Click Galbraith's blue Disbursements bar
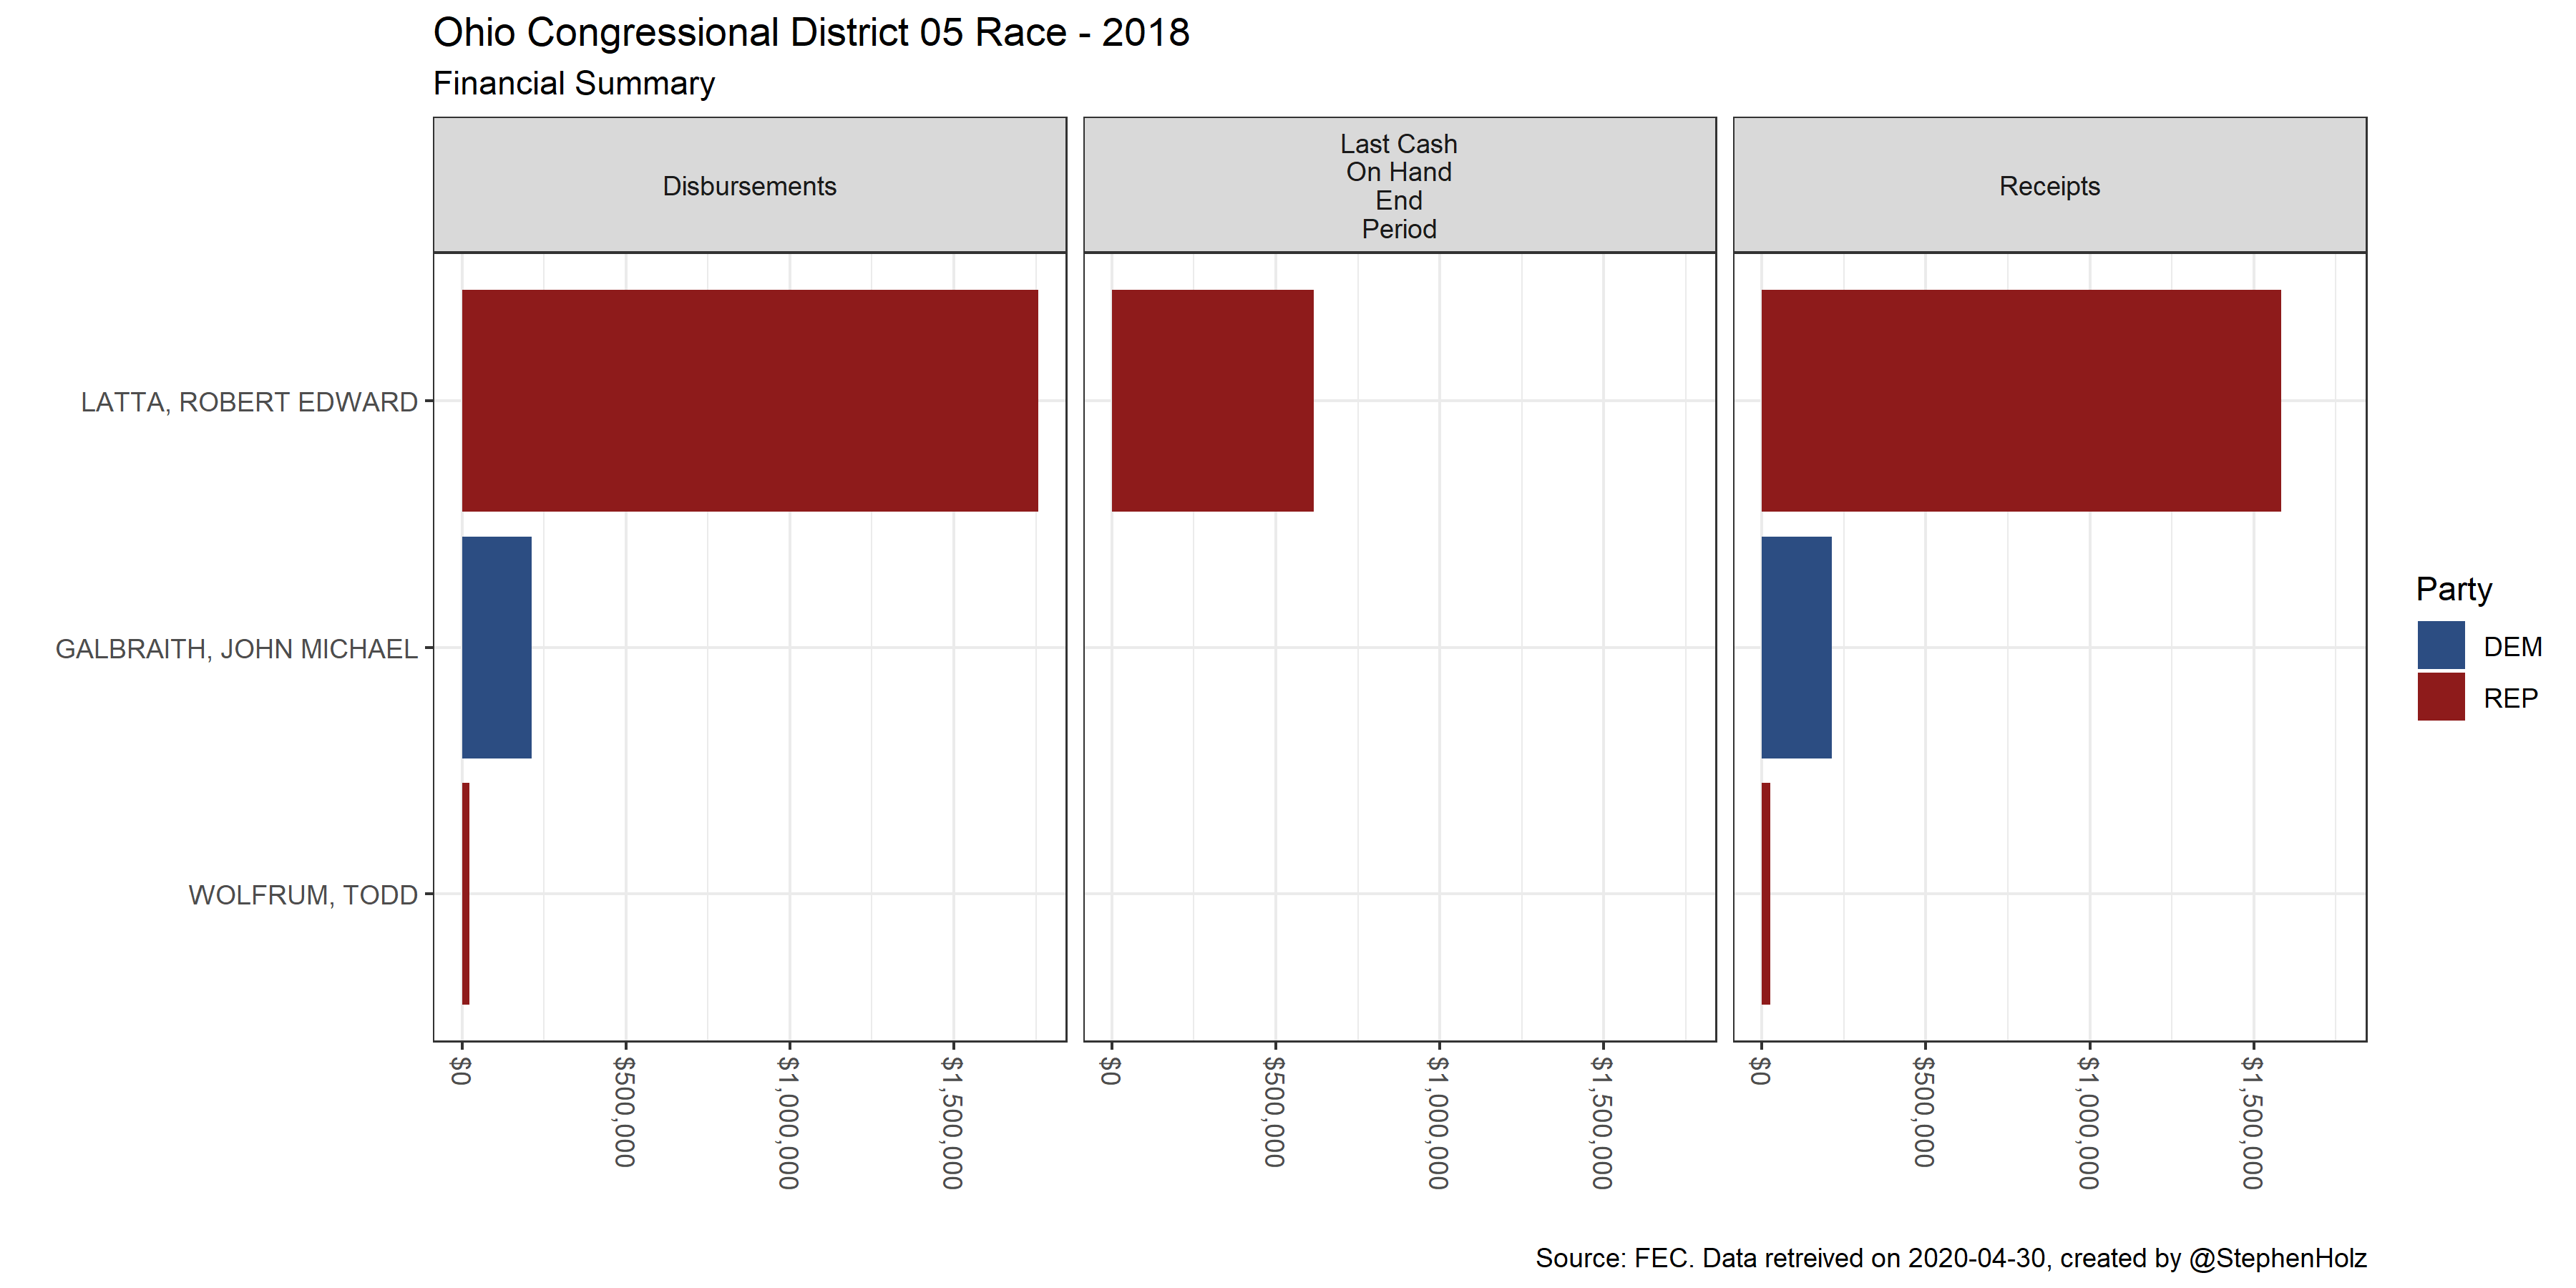 click(x=496, y=647)
